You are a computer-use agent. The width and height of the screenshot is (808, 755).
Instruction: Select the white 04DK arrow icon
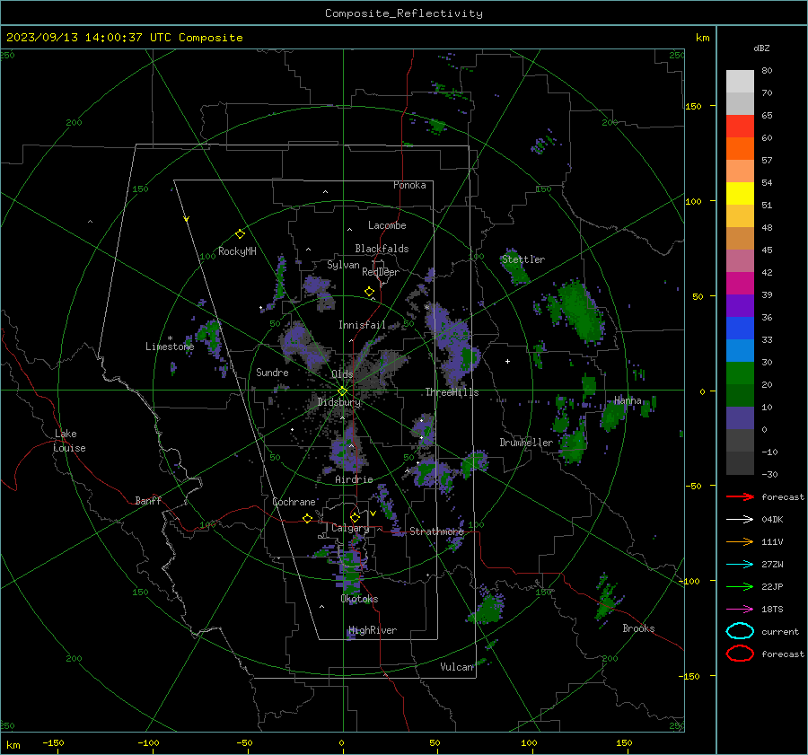click(x=740, y=520)
